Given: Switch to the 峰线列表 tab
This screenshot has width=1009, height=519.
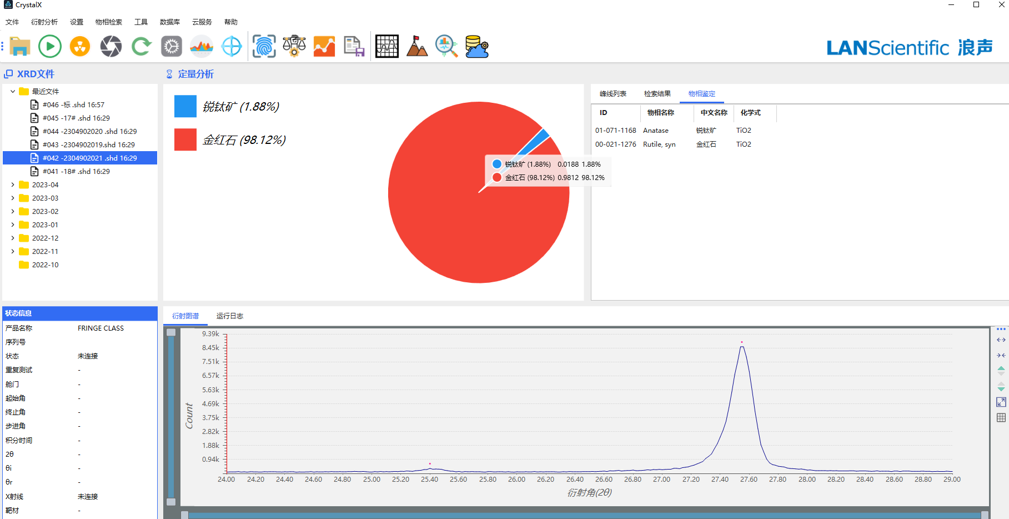Looking at the screenshot, I should coord(613,94).
